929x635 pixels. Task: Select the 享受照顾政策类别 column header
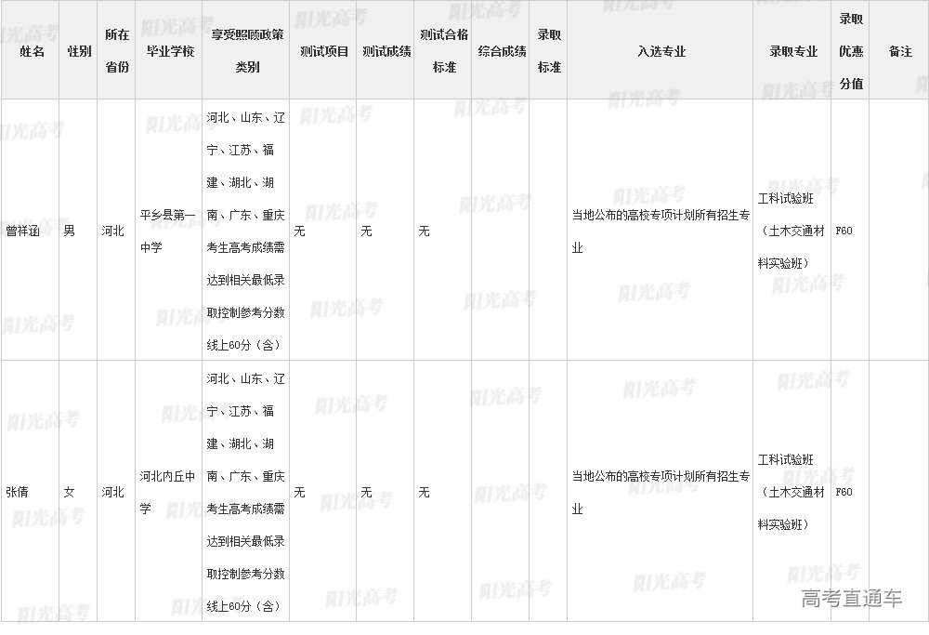point(246,51)
